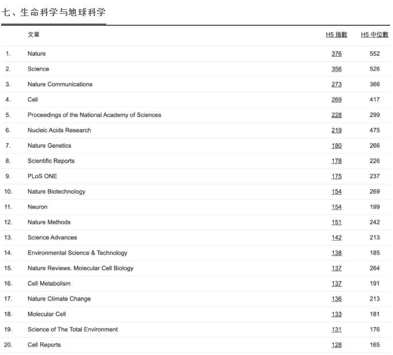The width and height of the screenshot is (393, 355).
Task: Open Science's H5 index link 356
Action: click(336, 69)
